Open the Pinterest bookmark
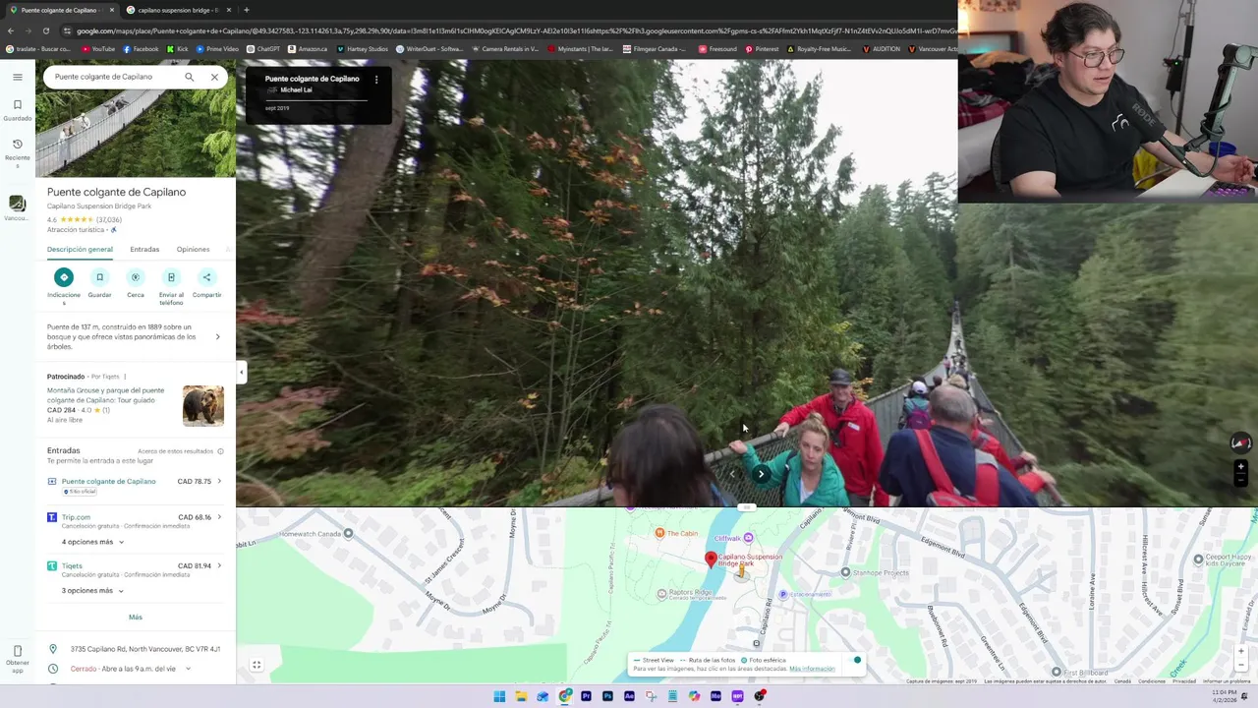Image resolution: width=1258 pixels, height=708 pixels. [762, 49]
